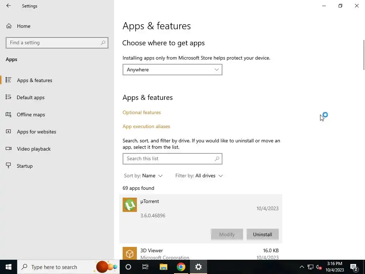The height and width of the screenshot is (274, 365).
Task: Open the Anywhere app source dropdown
Action: 173,70
